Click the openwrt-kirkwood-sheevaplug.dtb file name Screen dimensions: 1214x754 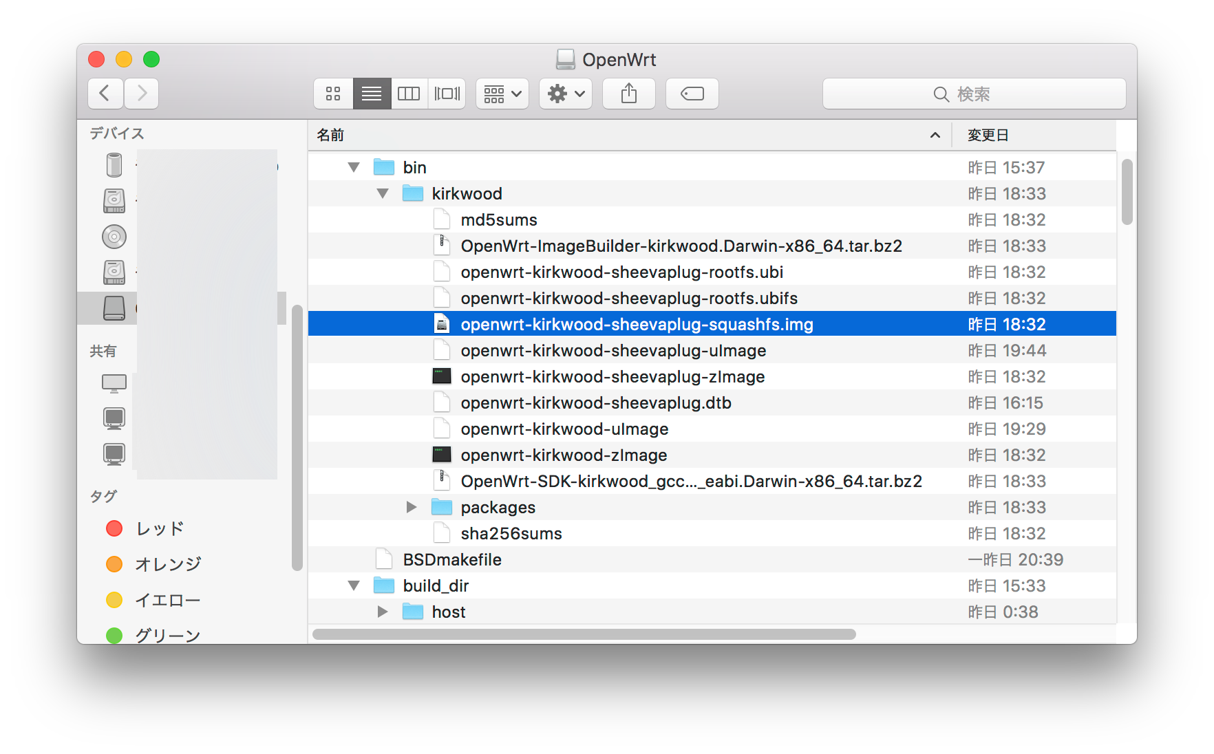coord(596,403)
